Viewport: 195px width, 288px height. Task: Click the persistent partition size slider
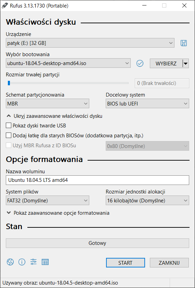point(67,83)
